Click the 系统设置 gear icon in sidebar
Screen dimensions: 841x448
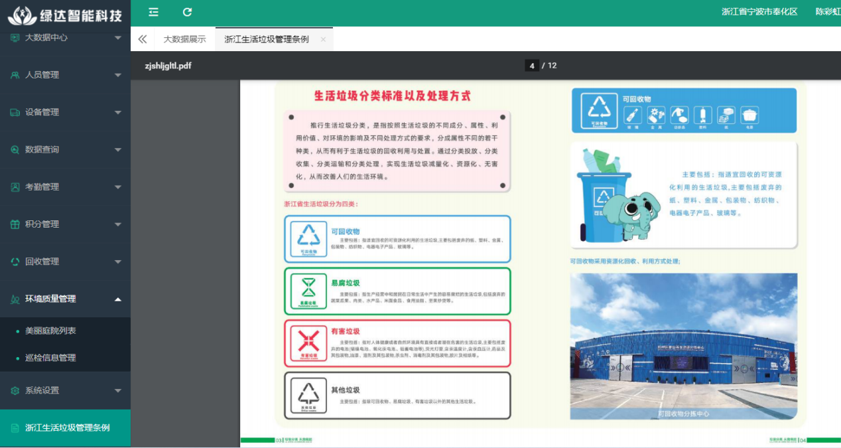pyautogui.click(x=15, y=391)
